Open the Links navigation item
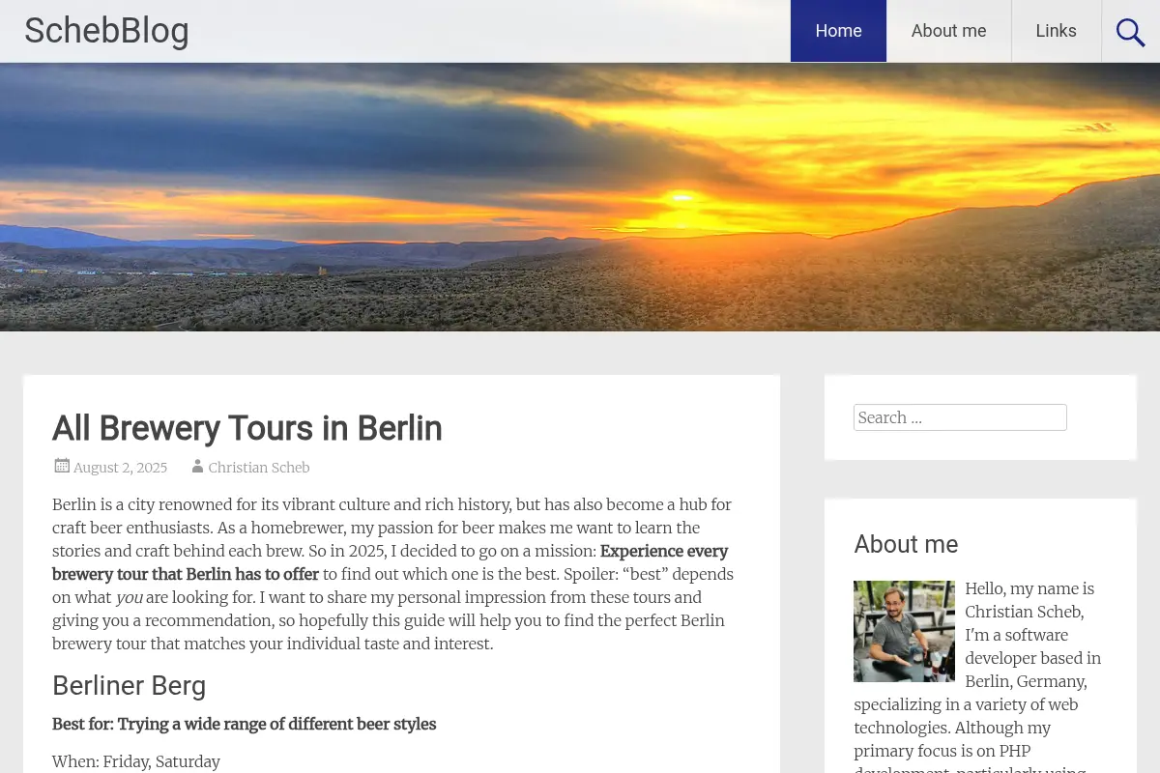Viewport: 1160px width, 773px height. coord(1056,31)
